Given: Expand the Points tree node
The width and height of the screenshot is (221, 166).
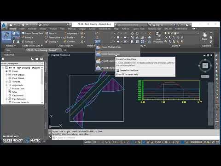Looking at the screenshot, I should (x=6, y=71).
